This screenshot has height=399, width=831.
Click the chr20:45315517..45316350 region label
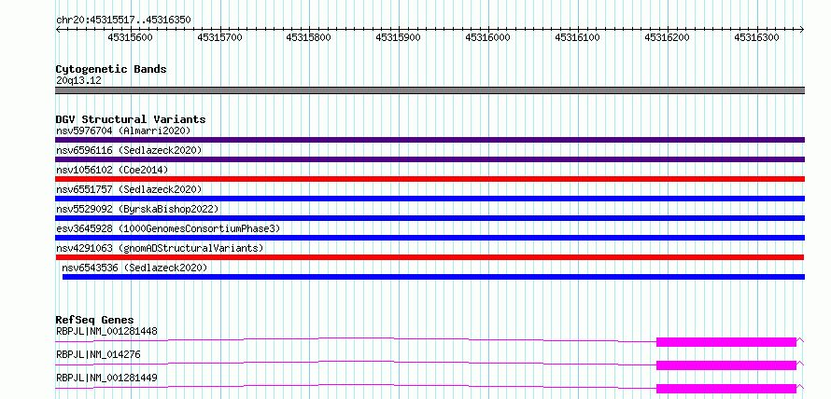pos(123,21)
